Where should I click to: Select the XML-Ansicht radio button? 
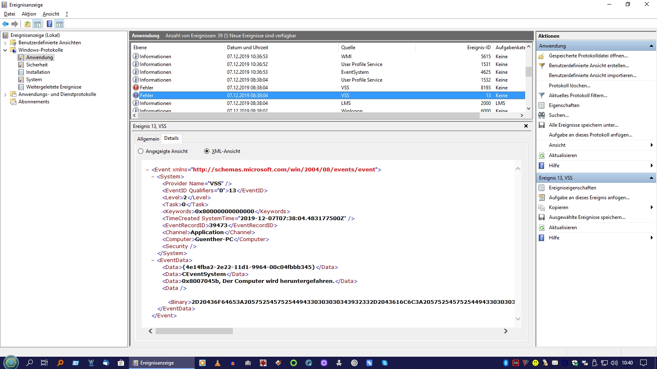click(207, 151)
